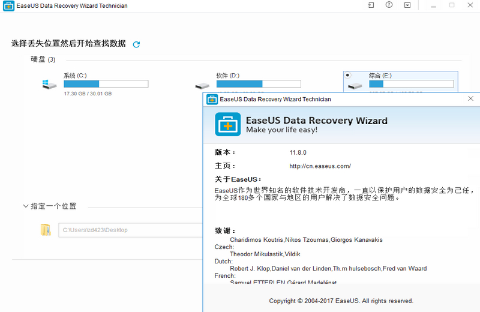Collapse the 指定一个位置 section chevron
This screenshot has width=480, height=312.
tap(26, 206)
